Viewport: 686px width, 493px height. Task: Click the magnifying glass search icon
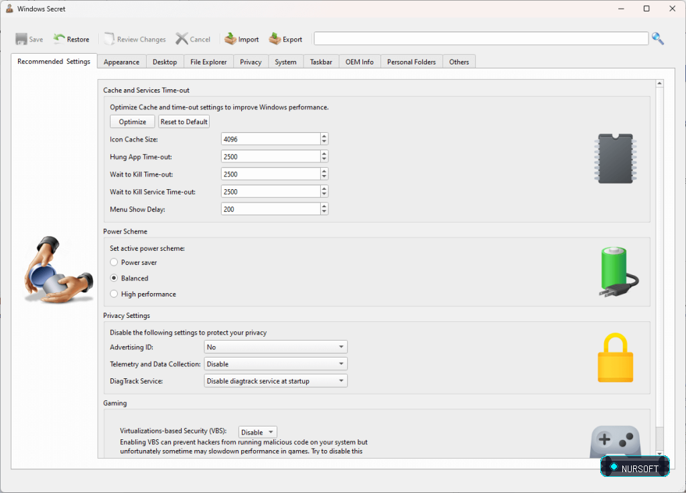[658, 38]
